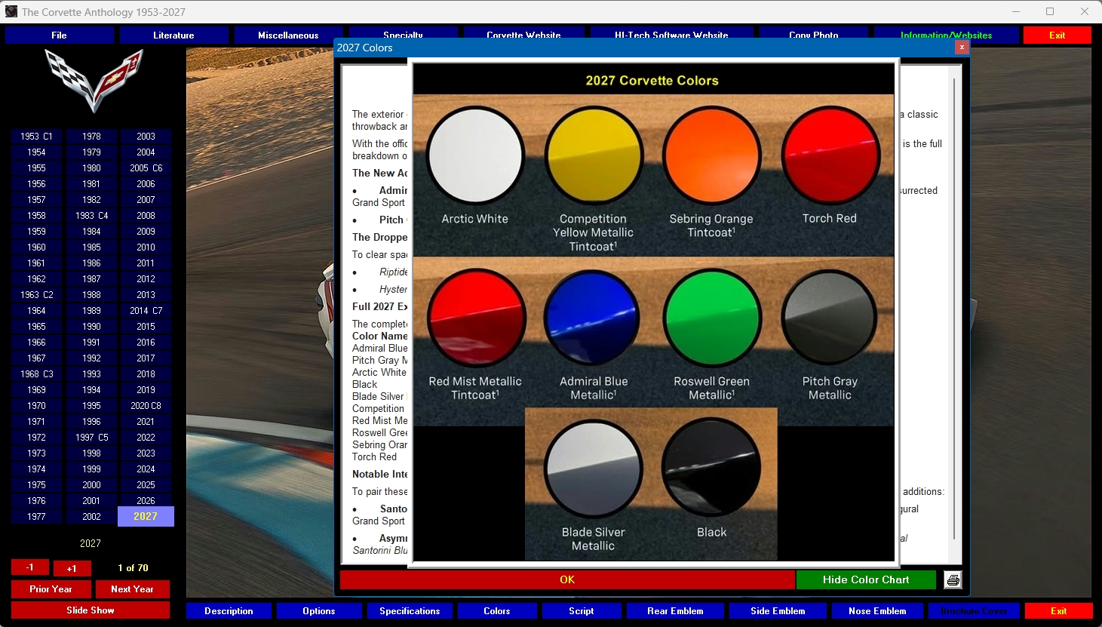This screenshot has width=1102, height=627.
Task: Show the Nose Emblem
Action: pos(877,611)
